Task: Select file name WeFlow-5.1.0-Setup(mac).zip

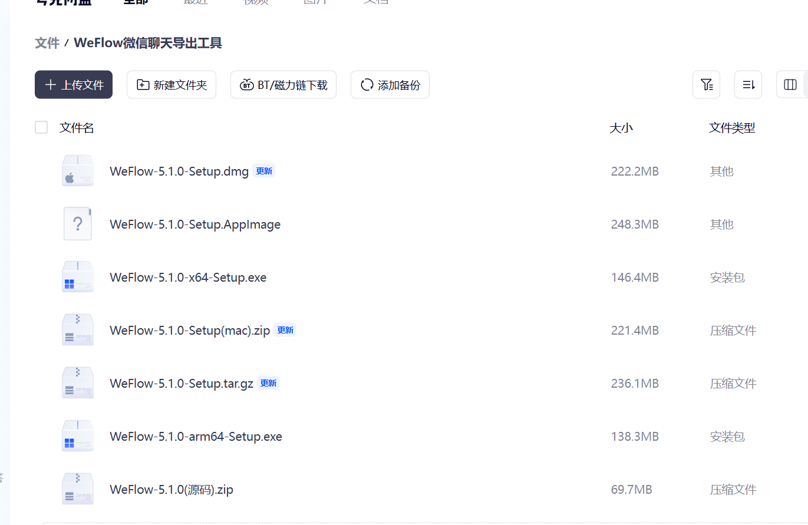Action: [190, 331]
